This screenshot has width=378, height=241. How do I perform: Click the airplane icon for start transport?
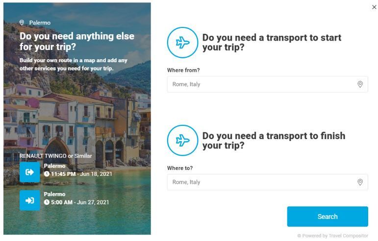pyautogui.click(x=182, y=43)
